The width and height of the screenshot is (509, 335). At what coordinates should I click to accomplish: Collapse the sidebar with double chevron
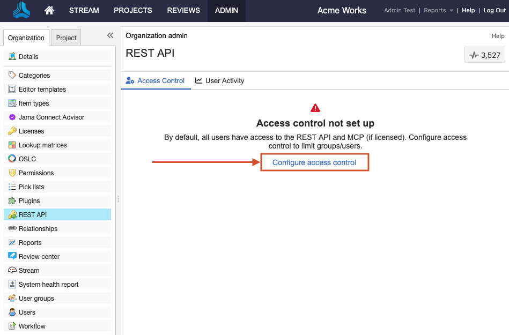[x=110, y=35]
